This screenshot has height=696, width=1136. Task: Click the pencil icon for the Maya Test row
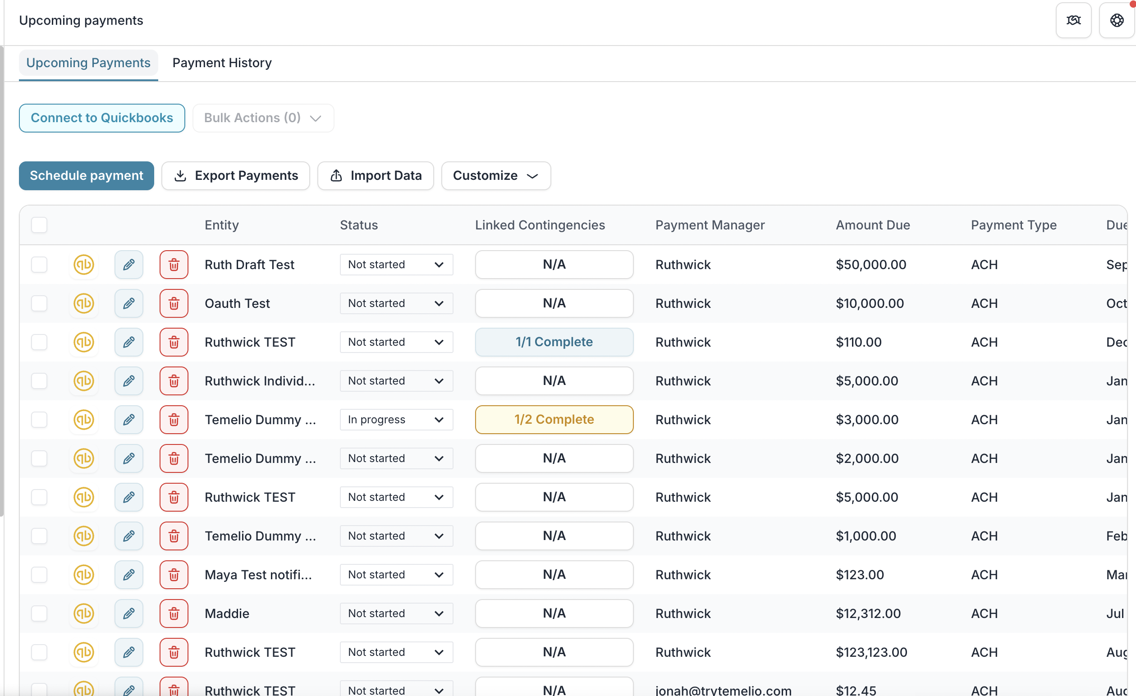[128, 575]
